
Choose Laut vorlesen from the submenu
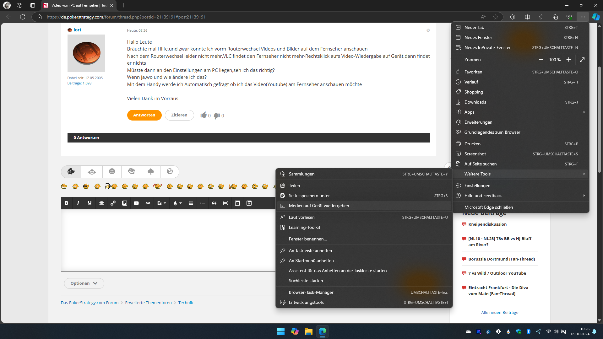364,217
